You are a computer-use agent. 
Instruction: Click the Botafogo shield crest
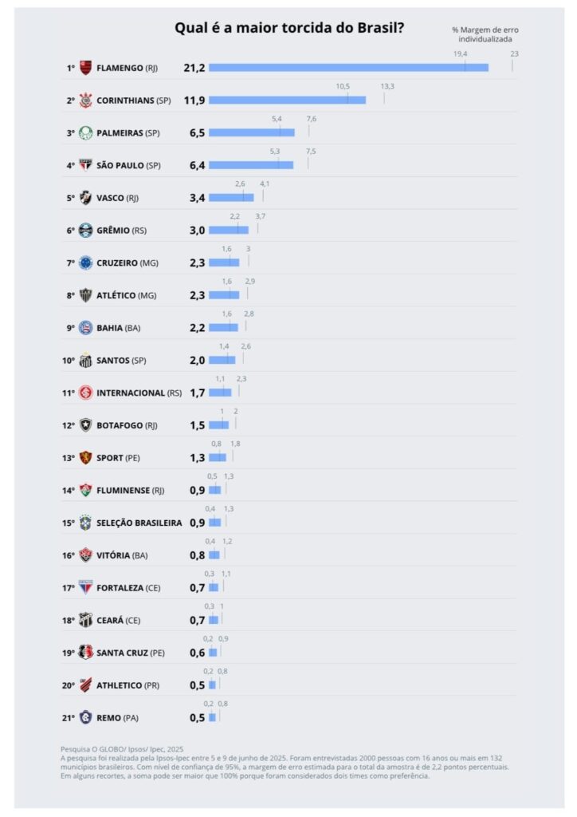click(86, 425)
